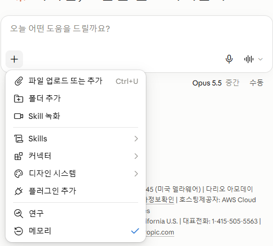Click the (미국 델라웨어) footer text
Viewport: 273px width, 246px height.
(x=178, y=189)
